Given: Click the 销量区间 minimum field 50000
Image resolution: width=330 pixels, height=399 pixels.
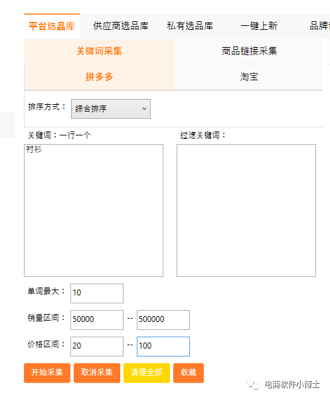Looking at the screenshot, I should (x=97, y=320).
